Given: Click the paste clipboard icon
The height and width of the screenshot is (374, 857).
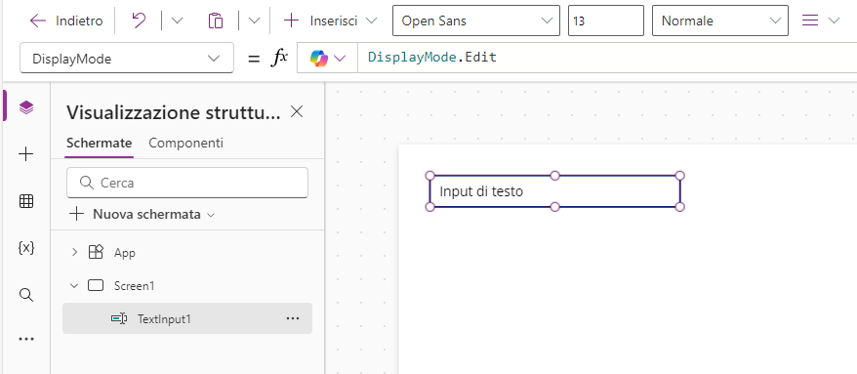Looking at the screenshot, I should 216,21.
